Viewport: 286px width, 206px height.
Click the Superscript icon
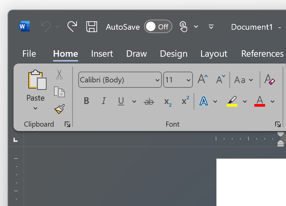point(184,101)
